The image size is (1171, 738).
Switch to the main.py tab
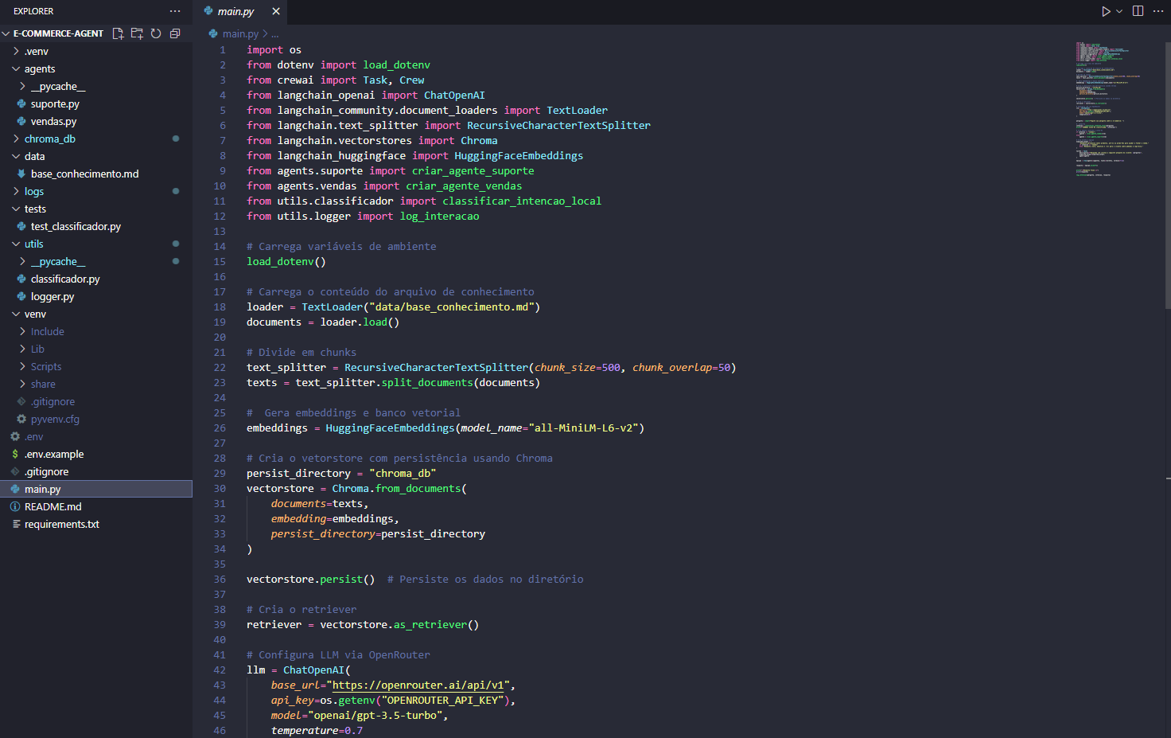point(235,11)
